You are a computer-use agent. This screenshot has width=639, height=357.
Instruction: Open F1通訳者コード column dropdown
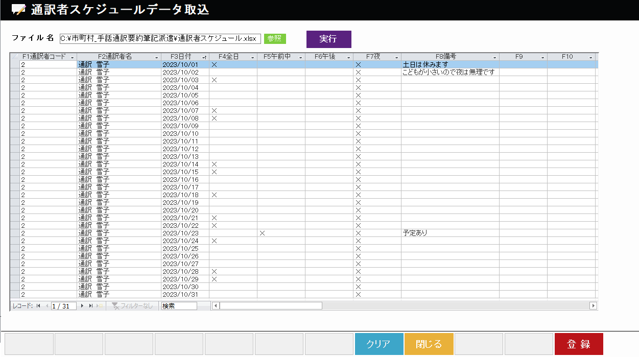[x=72, y=57]
